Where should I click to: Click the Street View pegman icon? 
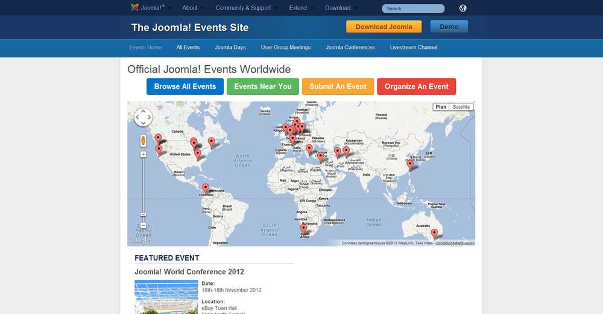pyautogui.click(x=143, y=141)
